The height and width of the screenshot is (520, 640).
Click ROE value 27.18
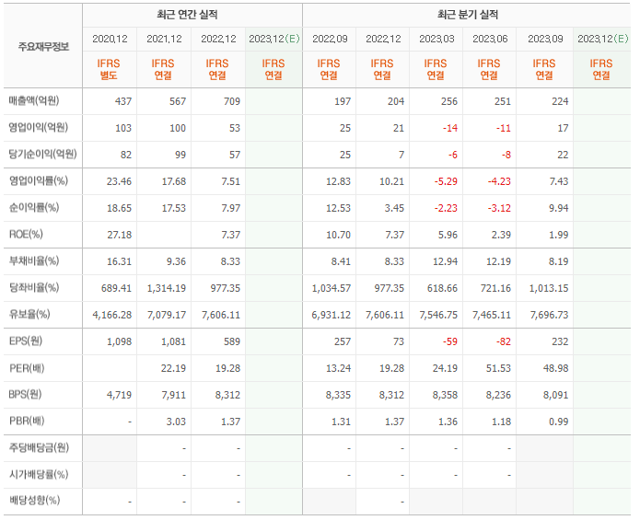coord(119,235)
